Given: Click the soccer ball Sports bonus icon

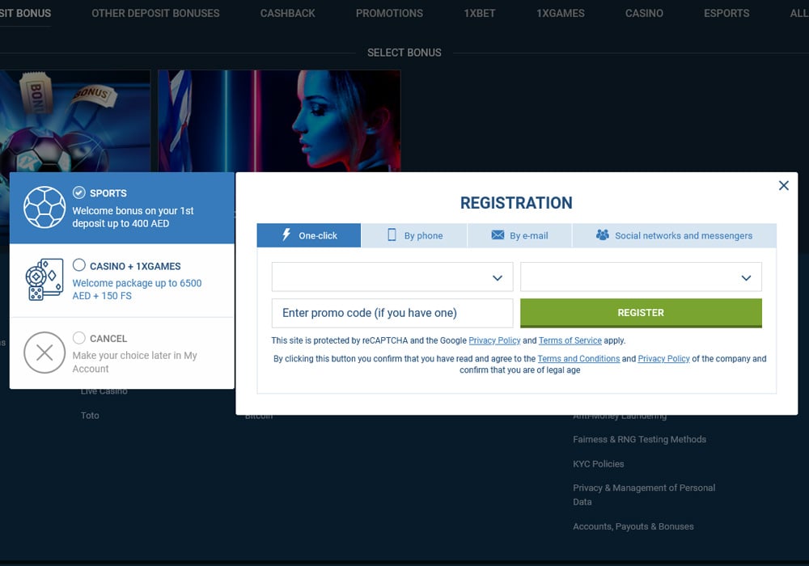Looking at the screenshot, I should point(44,207).
